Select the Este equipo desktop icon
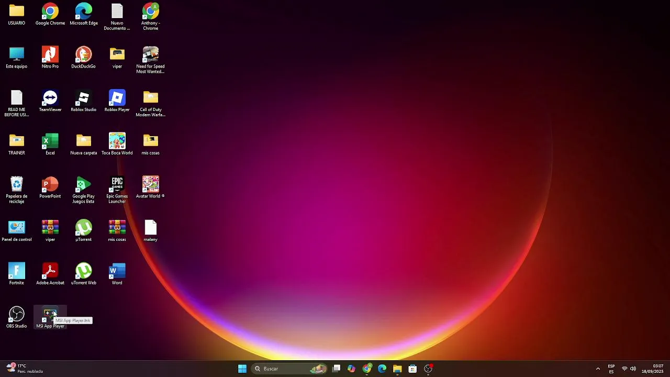Screen dimensions: 670x377 (x=17, y=58)
